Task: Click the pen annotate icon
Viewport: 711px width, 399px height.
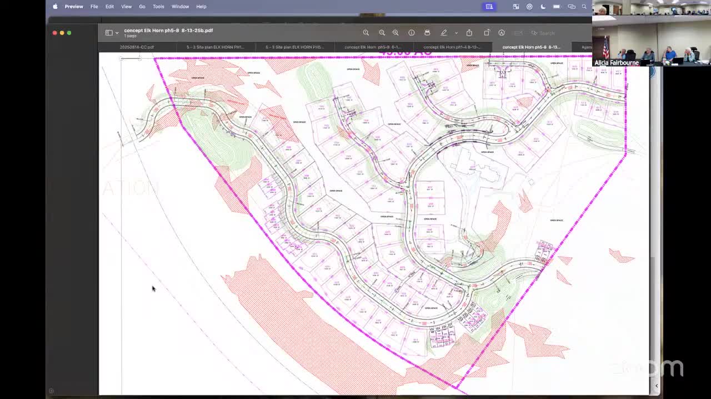Action: (x=444, y=33)
